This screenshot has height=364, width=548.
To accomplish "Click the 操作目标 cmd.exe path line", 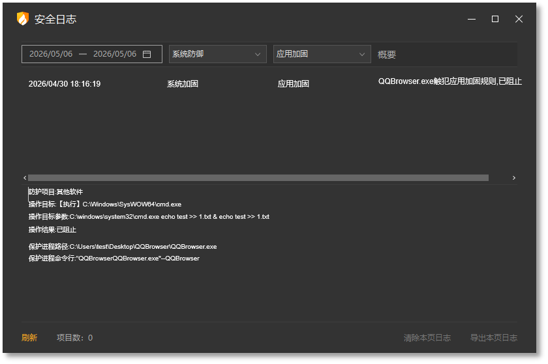I will [105, 204].
